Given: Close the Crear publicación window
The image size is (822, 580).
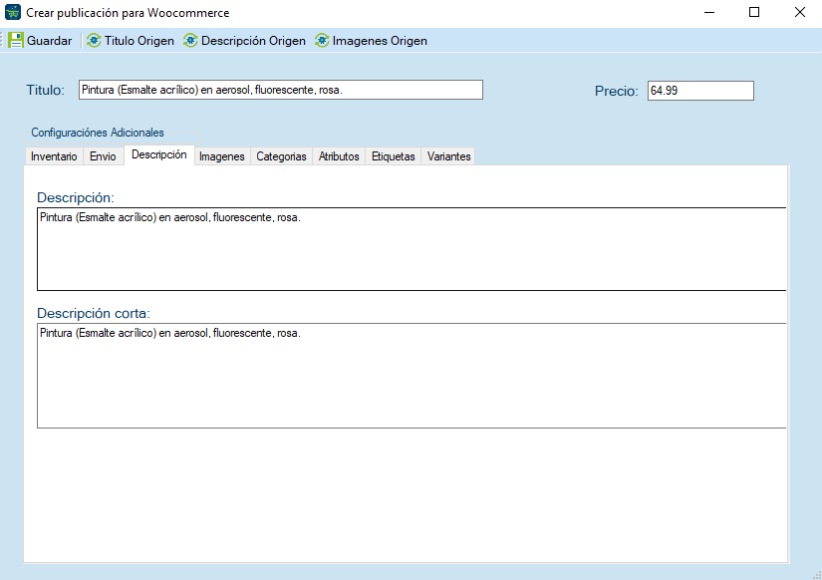Looking at the screenshot, I should click(799, 12).
